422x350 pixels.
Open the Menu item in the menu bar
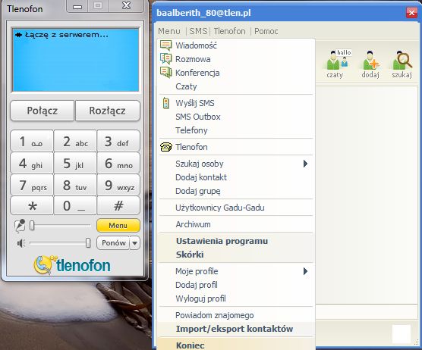click(169, 31)
